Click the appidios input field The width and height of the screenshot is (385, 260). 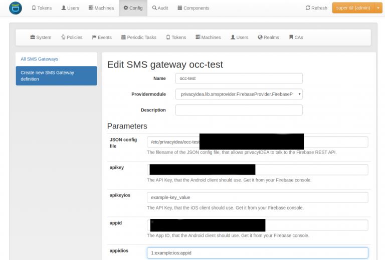258,253
